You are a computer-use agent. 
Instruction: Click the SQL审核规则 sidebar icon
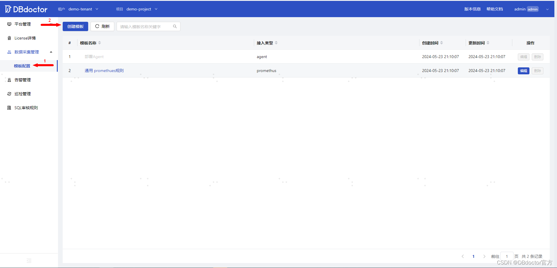pyautogui.click(x=9, y=108)
